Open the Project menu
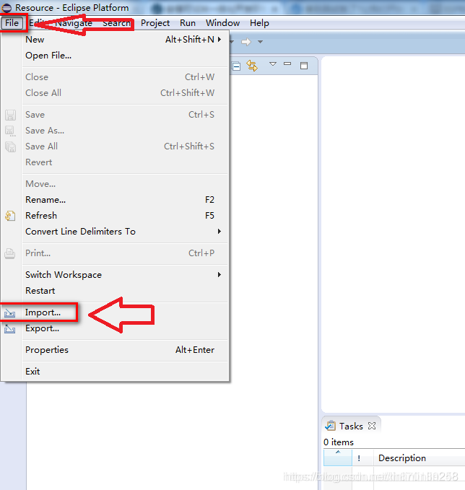The height and width of the screenshot is (490, 465). click(x=155, y=23)
